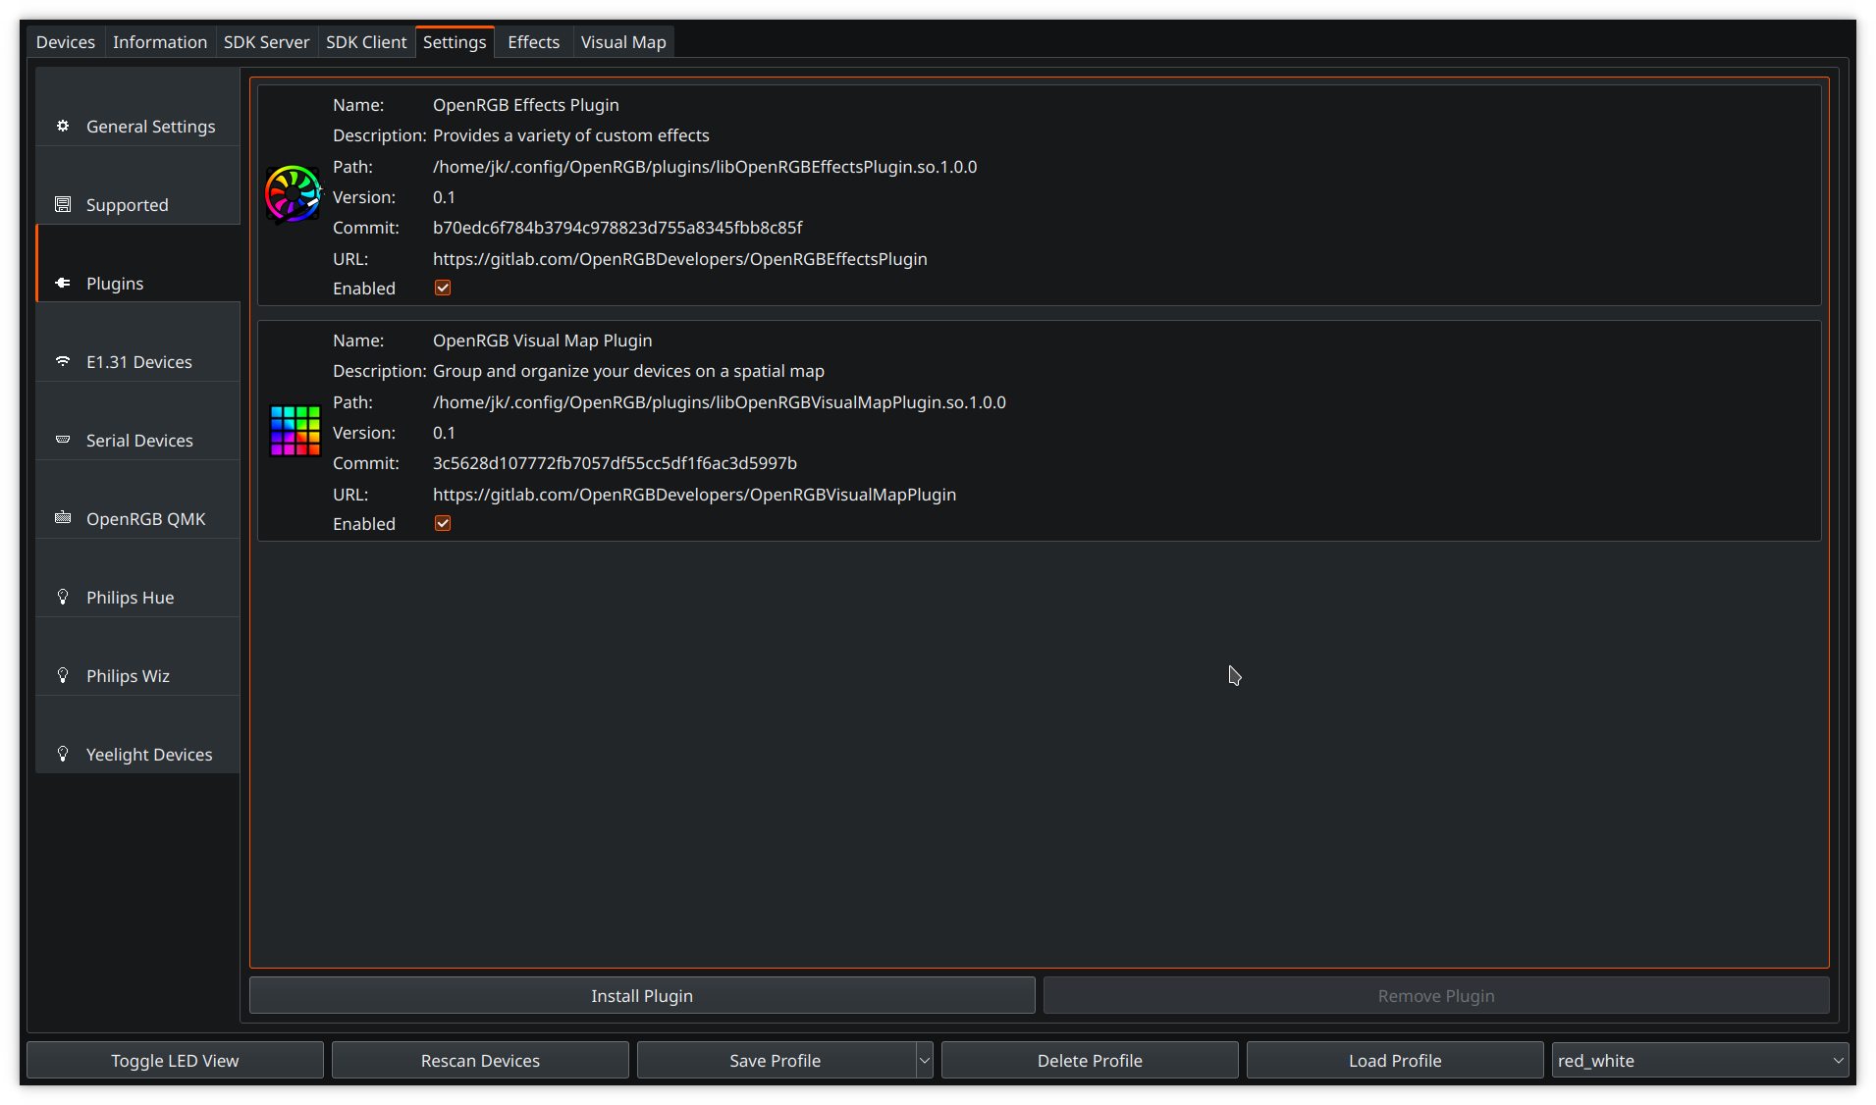Image resolution: width=1876 pixels, height=1105 pixels.
Task: Click Toggle LED View button
Action: tap(175, 1060)
